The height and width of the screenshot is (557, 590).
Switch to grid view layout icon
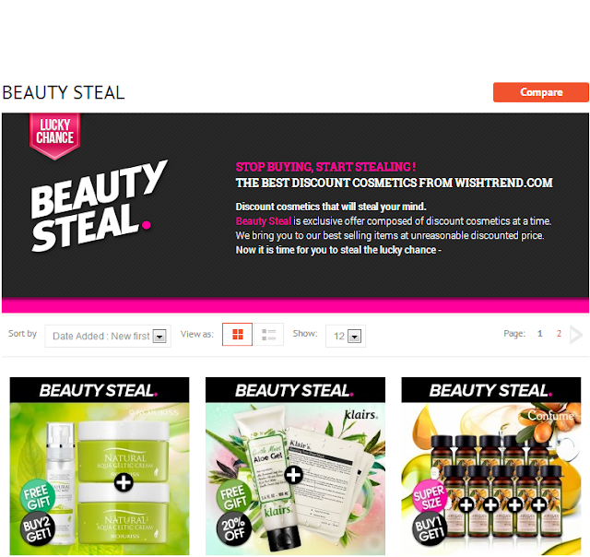238,334
